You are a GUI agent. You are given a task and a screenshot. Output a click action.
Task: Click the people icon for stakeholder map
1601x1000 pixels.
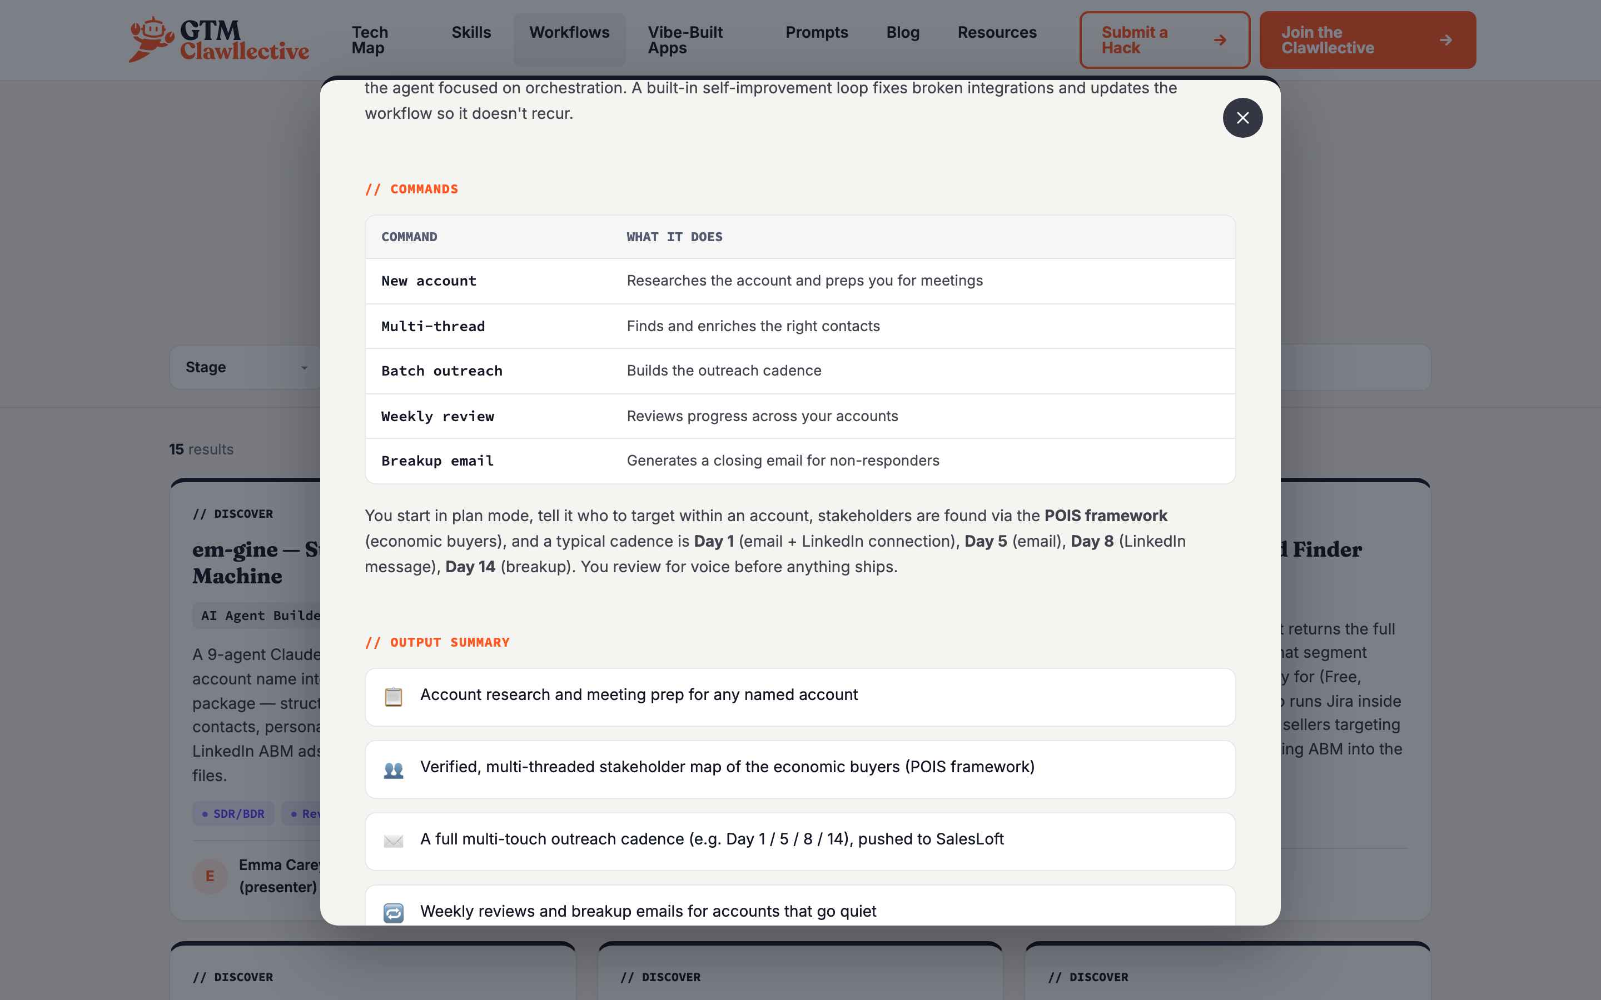click(x=394, y=769)
